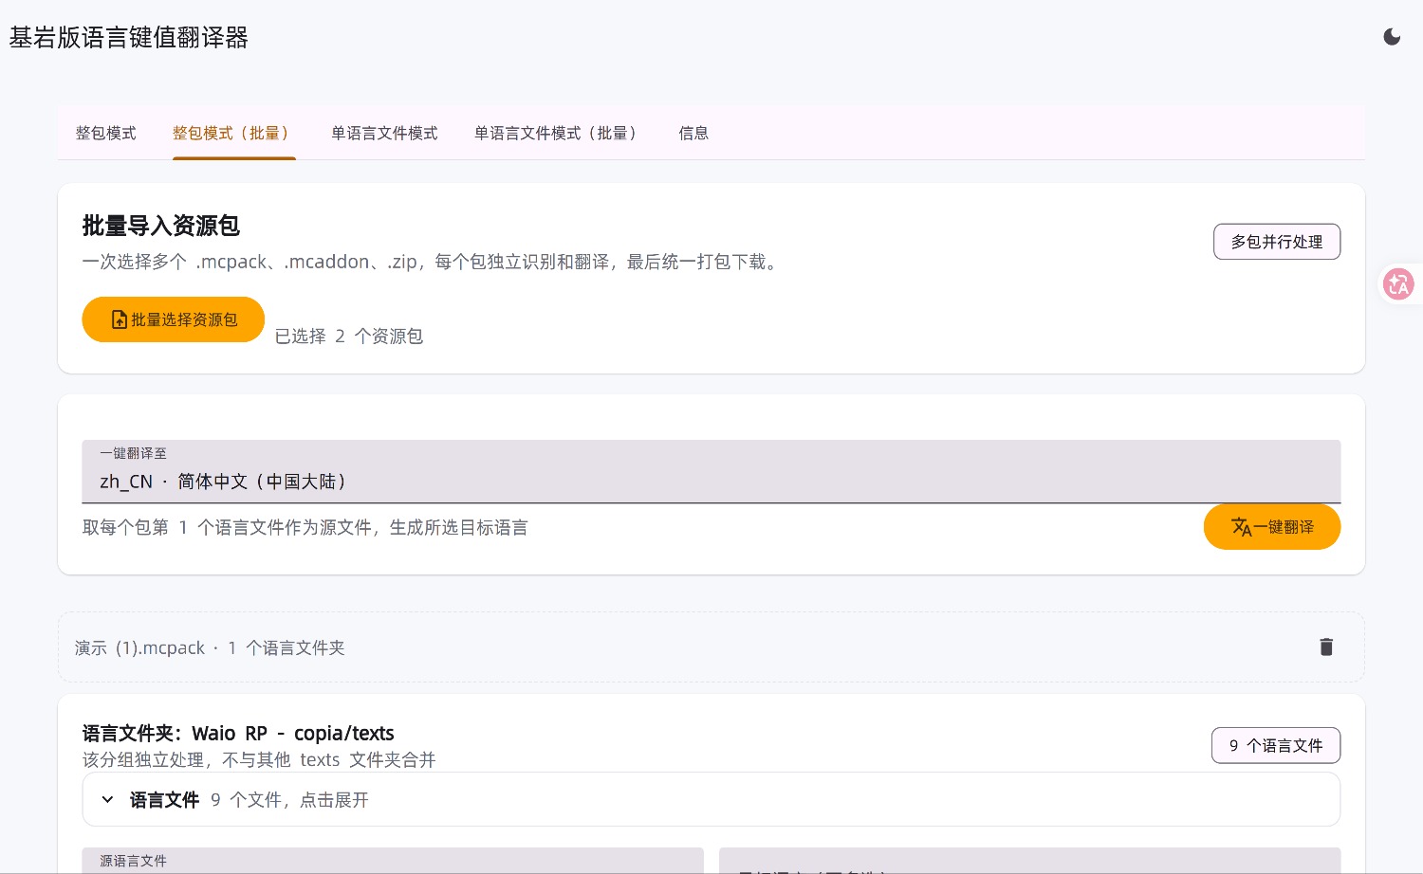This screenshot has height=874, width=1423.
Task: Delete the 演示 (1).mcpack package via trash icon
Action: 1326,647
